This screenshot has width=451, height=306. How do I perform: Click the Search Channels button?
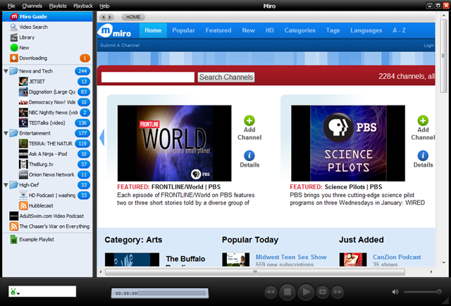coord(226,77)
